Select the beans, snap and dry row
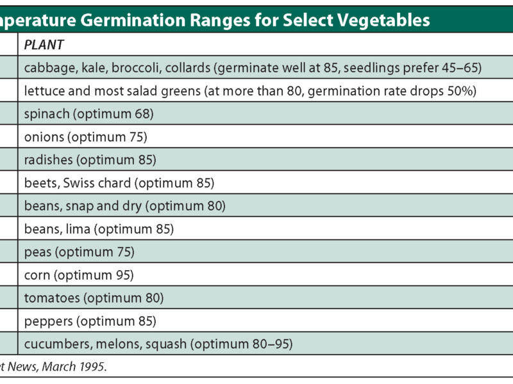Image resolution: width=513 pixels, height=384 pixels. coord(125,205)
